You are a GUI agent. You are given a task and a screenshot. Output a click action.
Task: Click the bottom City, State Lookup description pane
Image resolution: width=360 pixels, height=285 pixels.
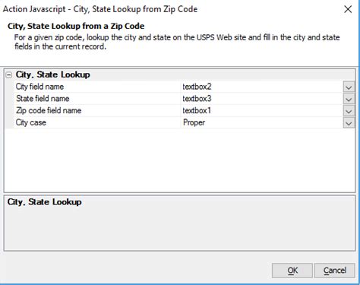(180, 223)
